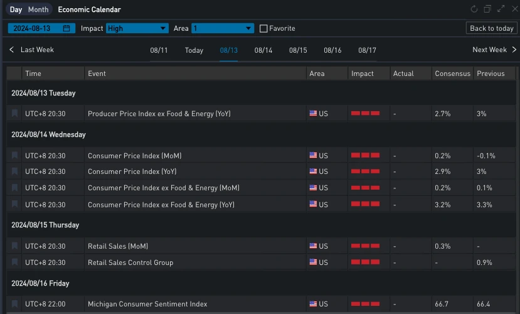Open the calendar picker icon in date field

[68, 28]
